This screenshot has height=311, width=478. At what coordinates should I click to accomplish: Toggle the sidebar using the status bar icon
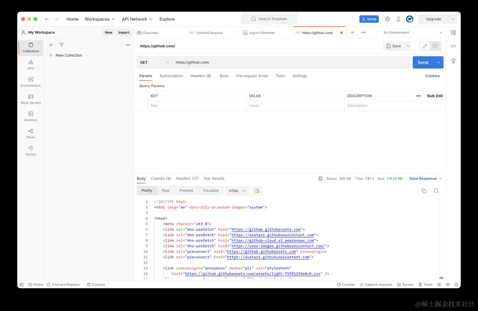click(x=22, y=285)
